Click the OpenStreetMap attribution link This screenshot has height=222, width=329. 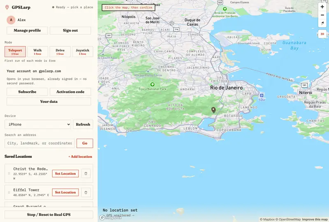click(x=288, y=220)
